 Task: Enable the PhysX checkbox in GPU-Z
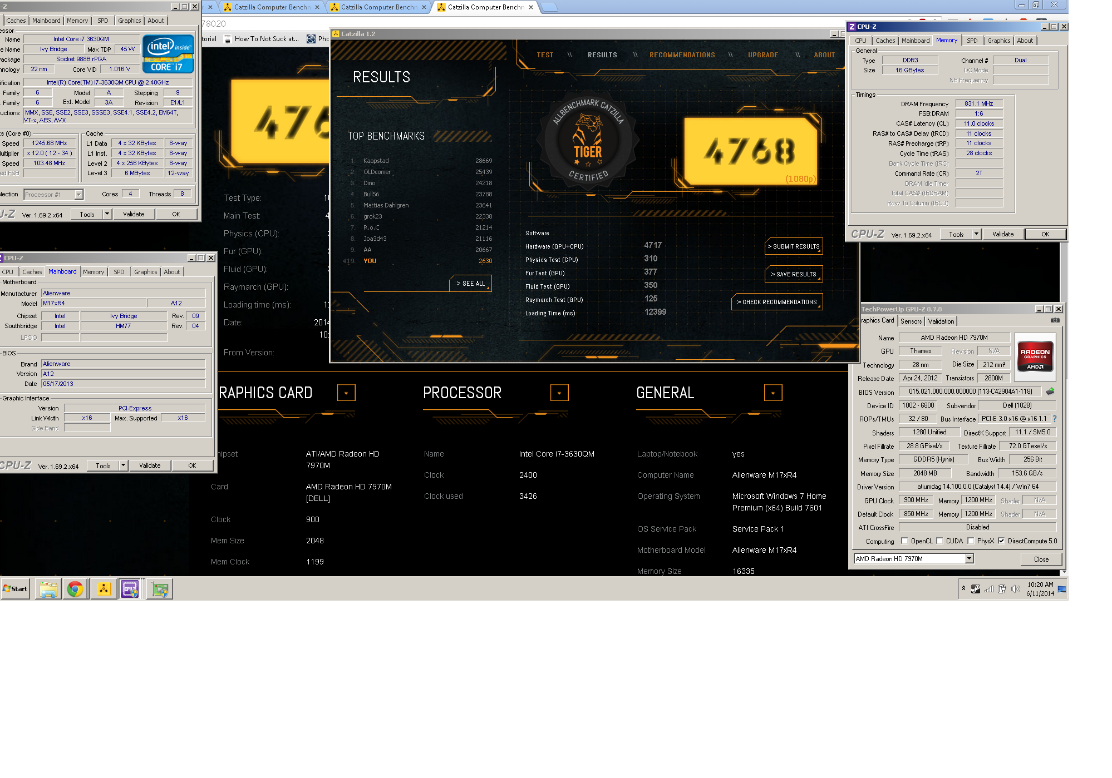(971, 541)
